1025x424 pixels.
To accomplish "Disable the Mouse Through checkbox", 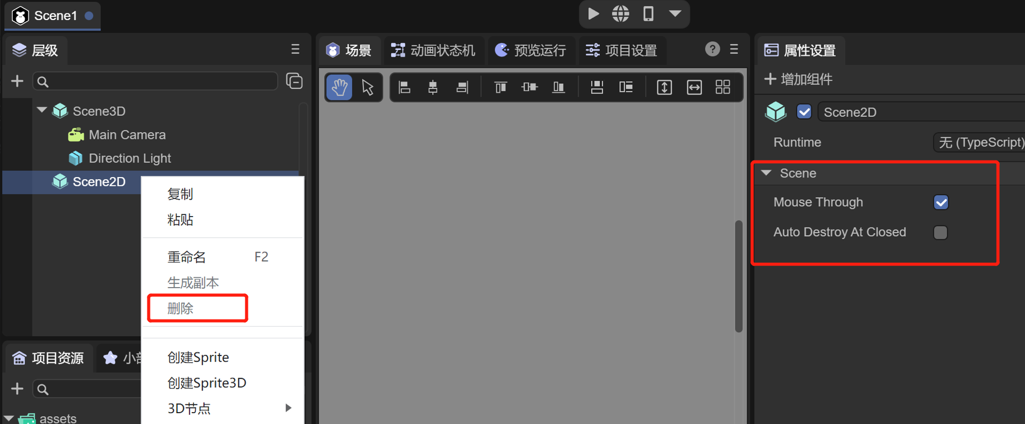I will coord(940,202).
